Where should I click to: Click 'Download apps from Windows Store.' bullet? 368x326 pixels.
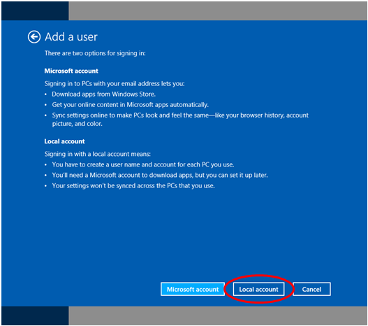pos(104,94)
